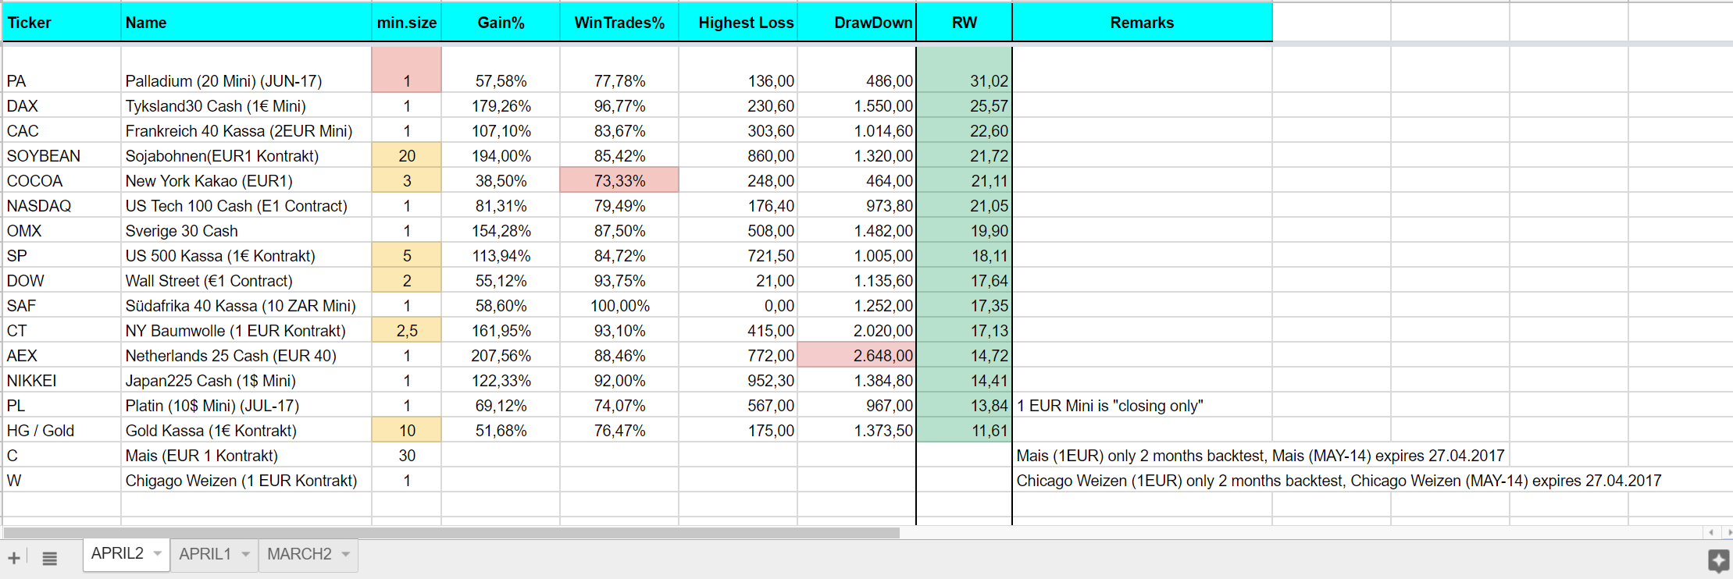Click the RW value 11,61 for Gold

click(965, 430)
